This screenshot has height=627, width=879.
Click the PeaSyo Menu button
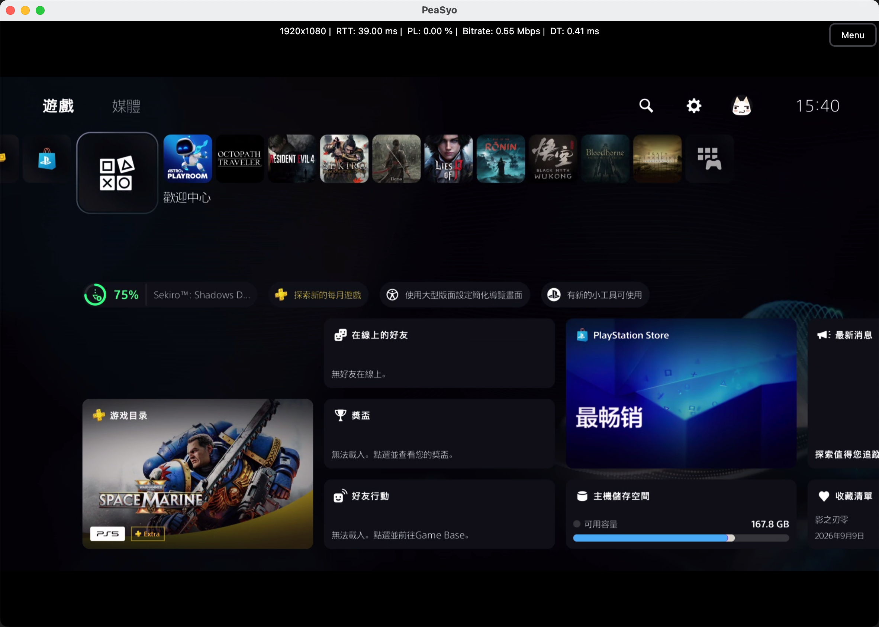852,35
